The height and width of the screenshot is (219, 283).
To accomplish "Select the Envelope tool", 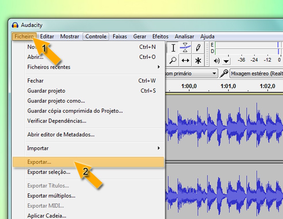I will (186, 48).
